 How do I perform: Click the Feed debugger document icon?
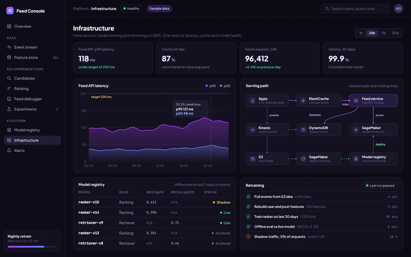[9, 99]
